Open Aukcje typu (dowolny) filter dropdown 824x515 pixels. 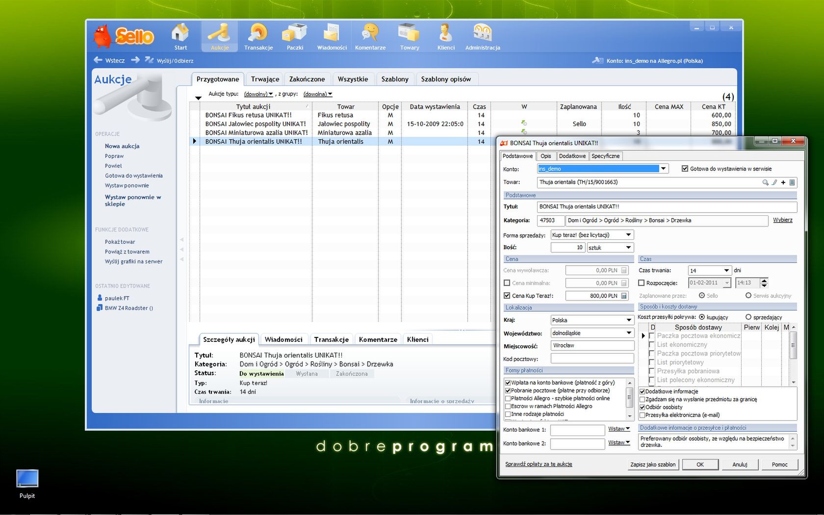[x=258, y=94]
